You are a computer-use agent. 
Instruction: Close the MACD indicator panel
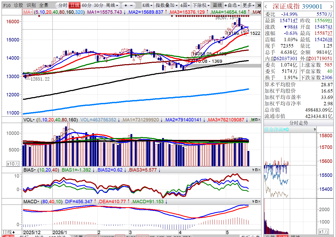259,202
